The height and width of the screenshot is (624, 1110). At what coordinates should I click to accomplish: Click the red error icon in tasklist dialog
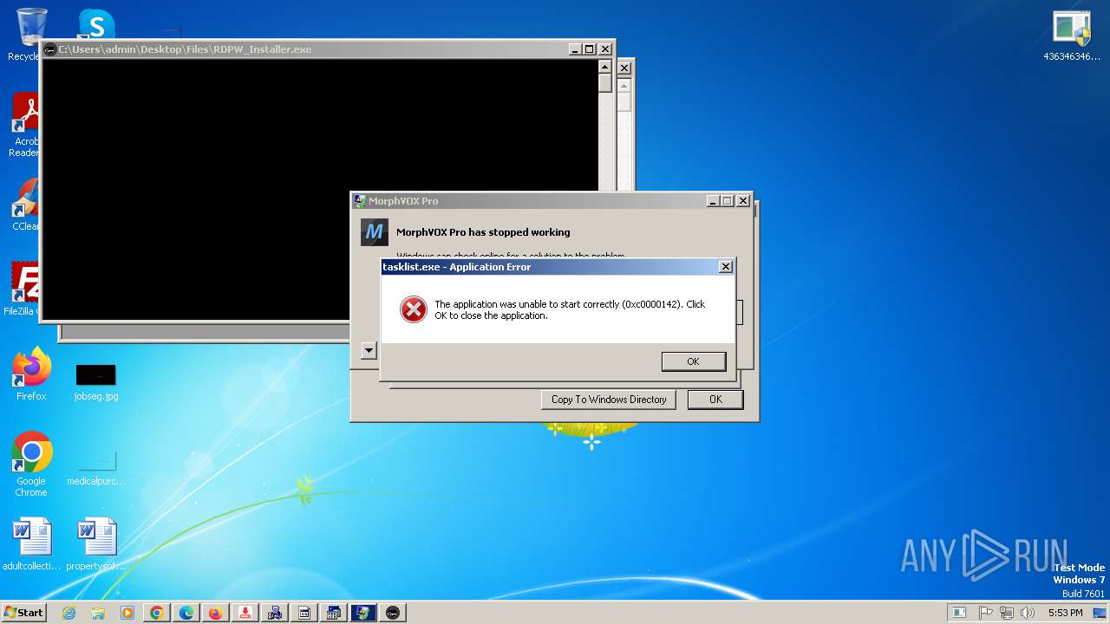(414, 309)
